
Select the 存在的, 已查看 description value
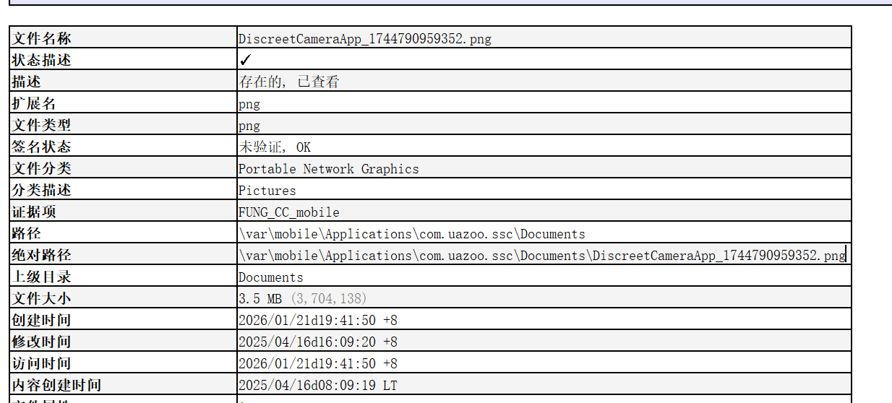click(x=288, y=82)
